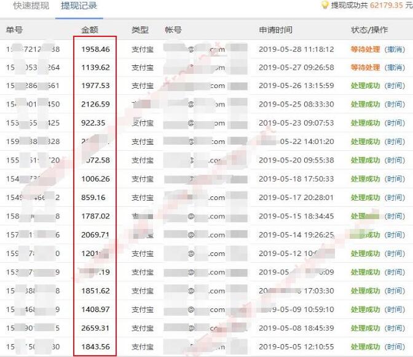Select the amount 2659.31

point(95,328)
